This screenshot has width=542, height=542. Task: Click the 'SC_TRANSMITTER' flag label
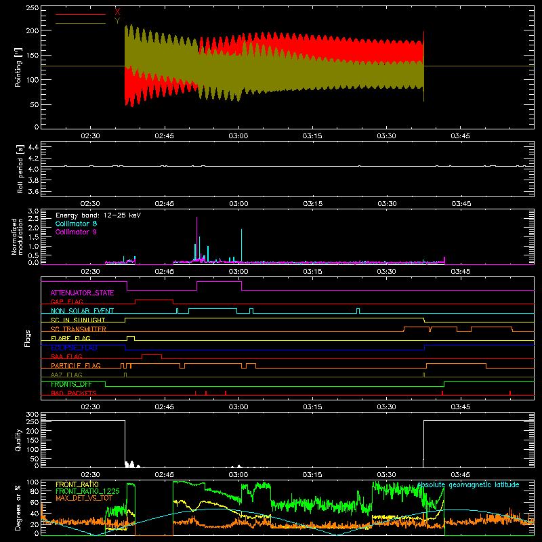(79, 329)
